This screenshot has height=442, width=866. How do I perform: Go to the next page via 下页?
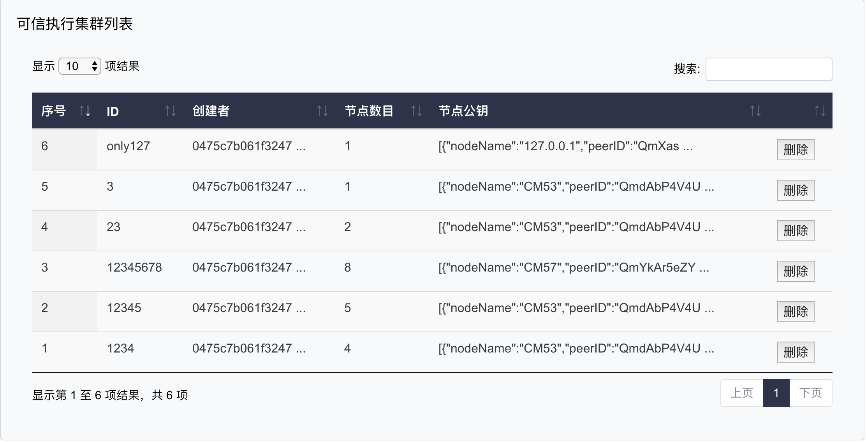[810, 393]
